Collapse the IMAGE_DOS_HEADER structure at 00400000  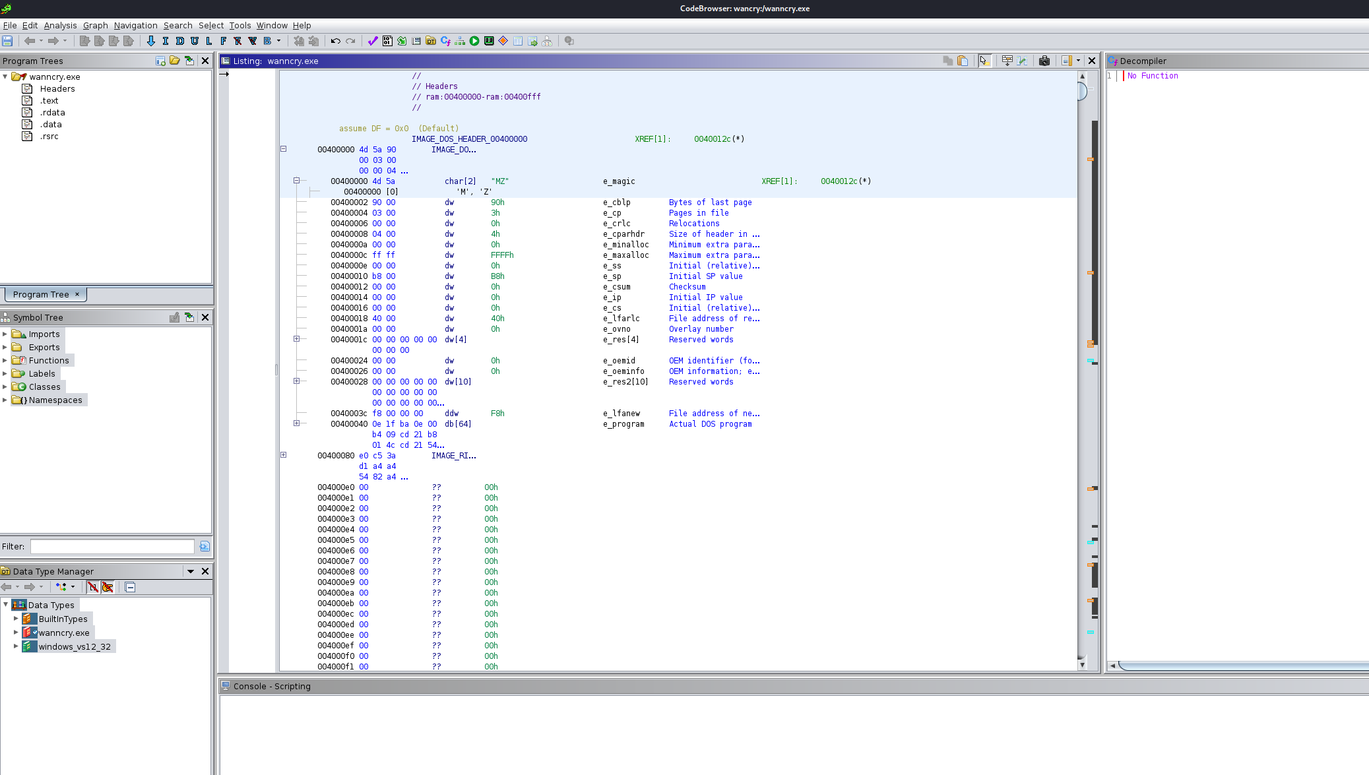click(284, 149)
